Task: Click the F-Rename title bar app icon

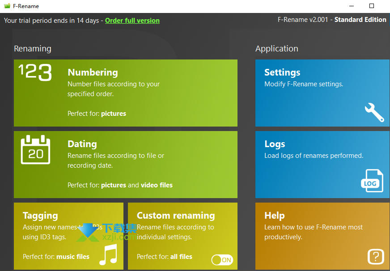Action: 7,6
